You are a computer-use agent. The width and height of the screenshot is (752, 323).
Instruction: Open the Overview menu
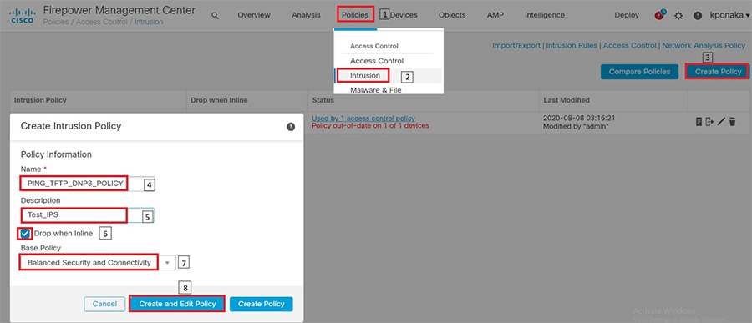[x=254, y=15]
